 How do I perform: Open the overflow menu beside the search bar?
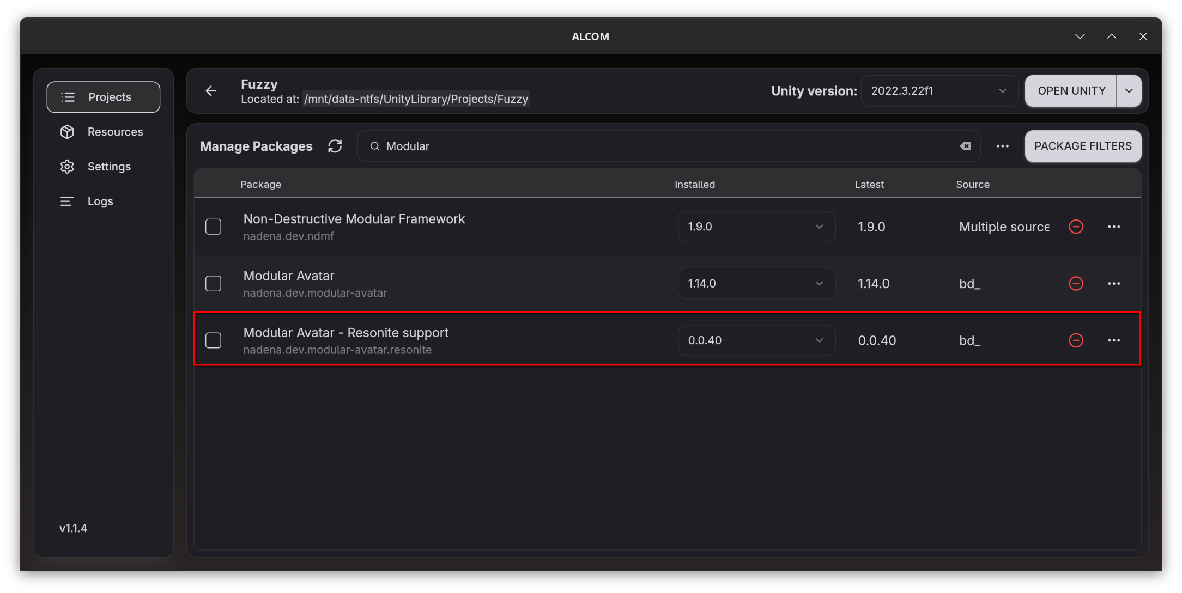1002,146
